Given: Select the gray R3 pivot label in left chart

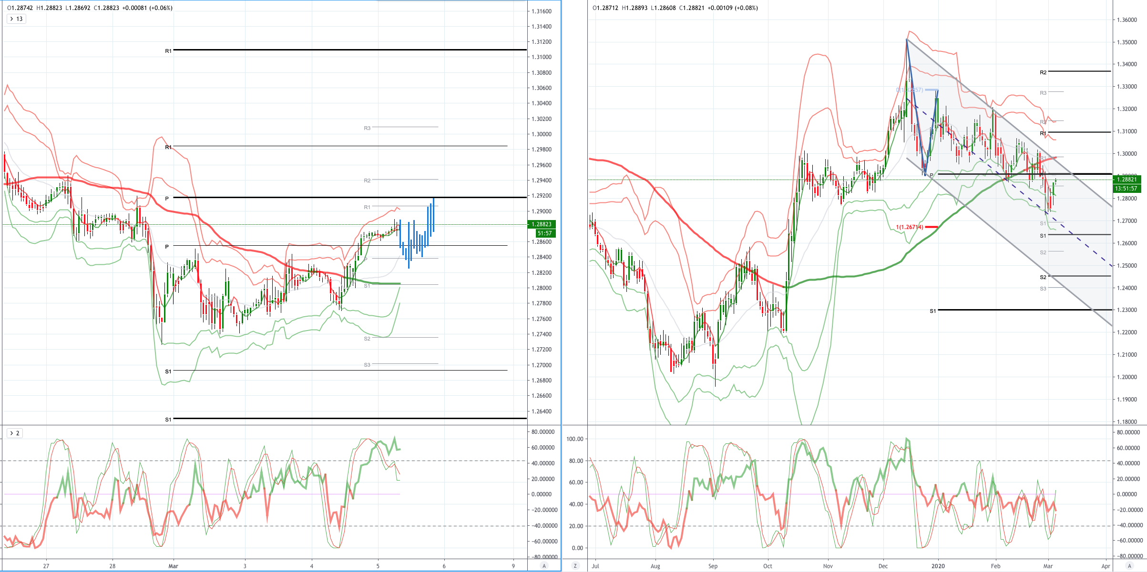Looking at the screenshot, I should pyautogui.click(x=367, y=128).
